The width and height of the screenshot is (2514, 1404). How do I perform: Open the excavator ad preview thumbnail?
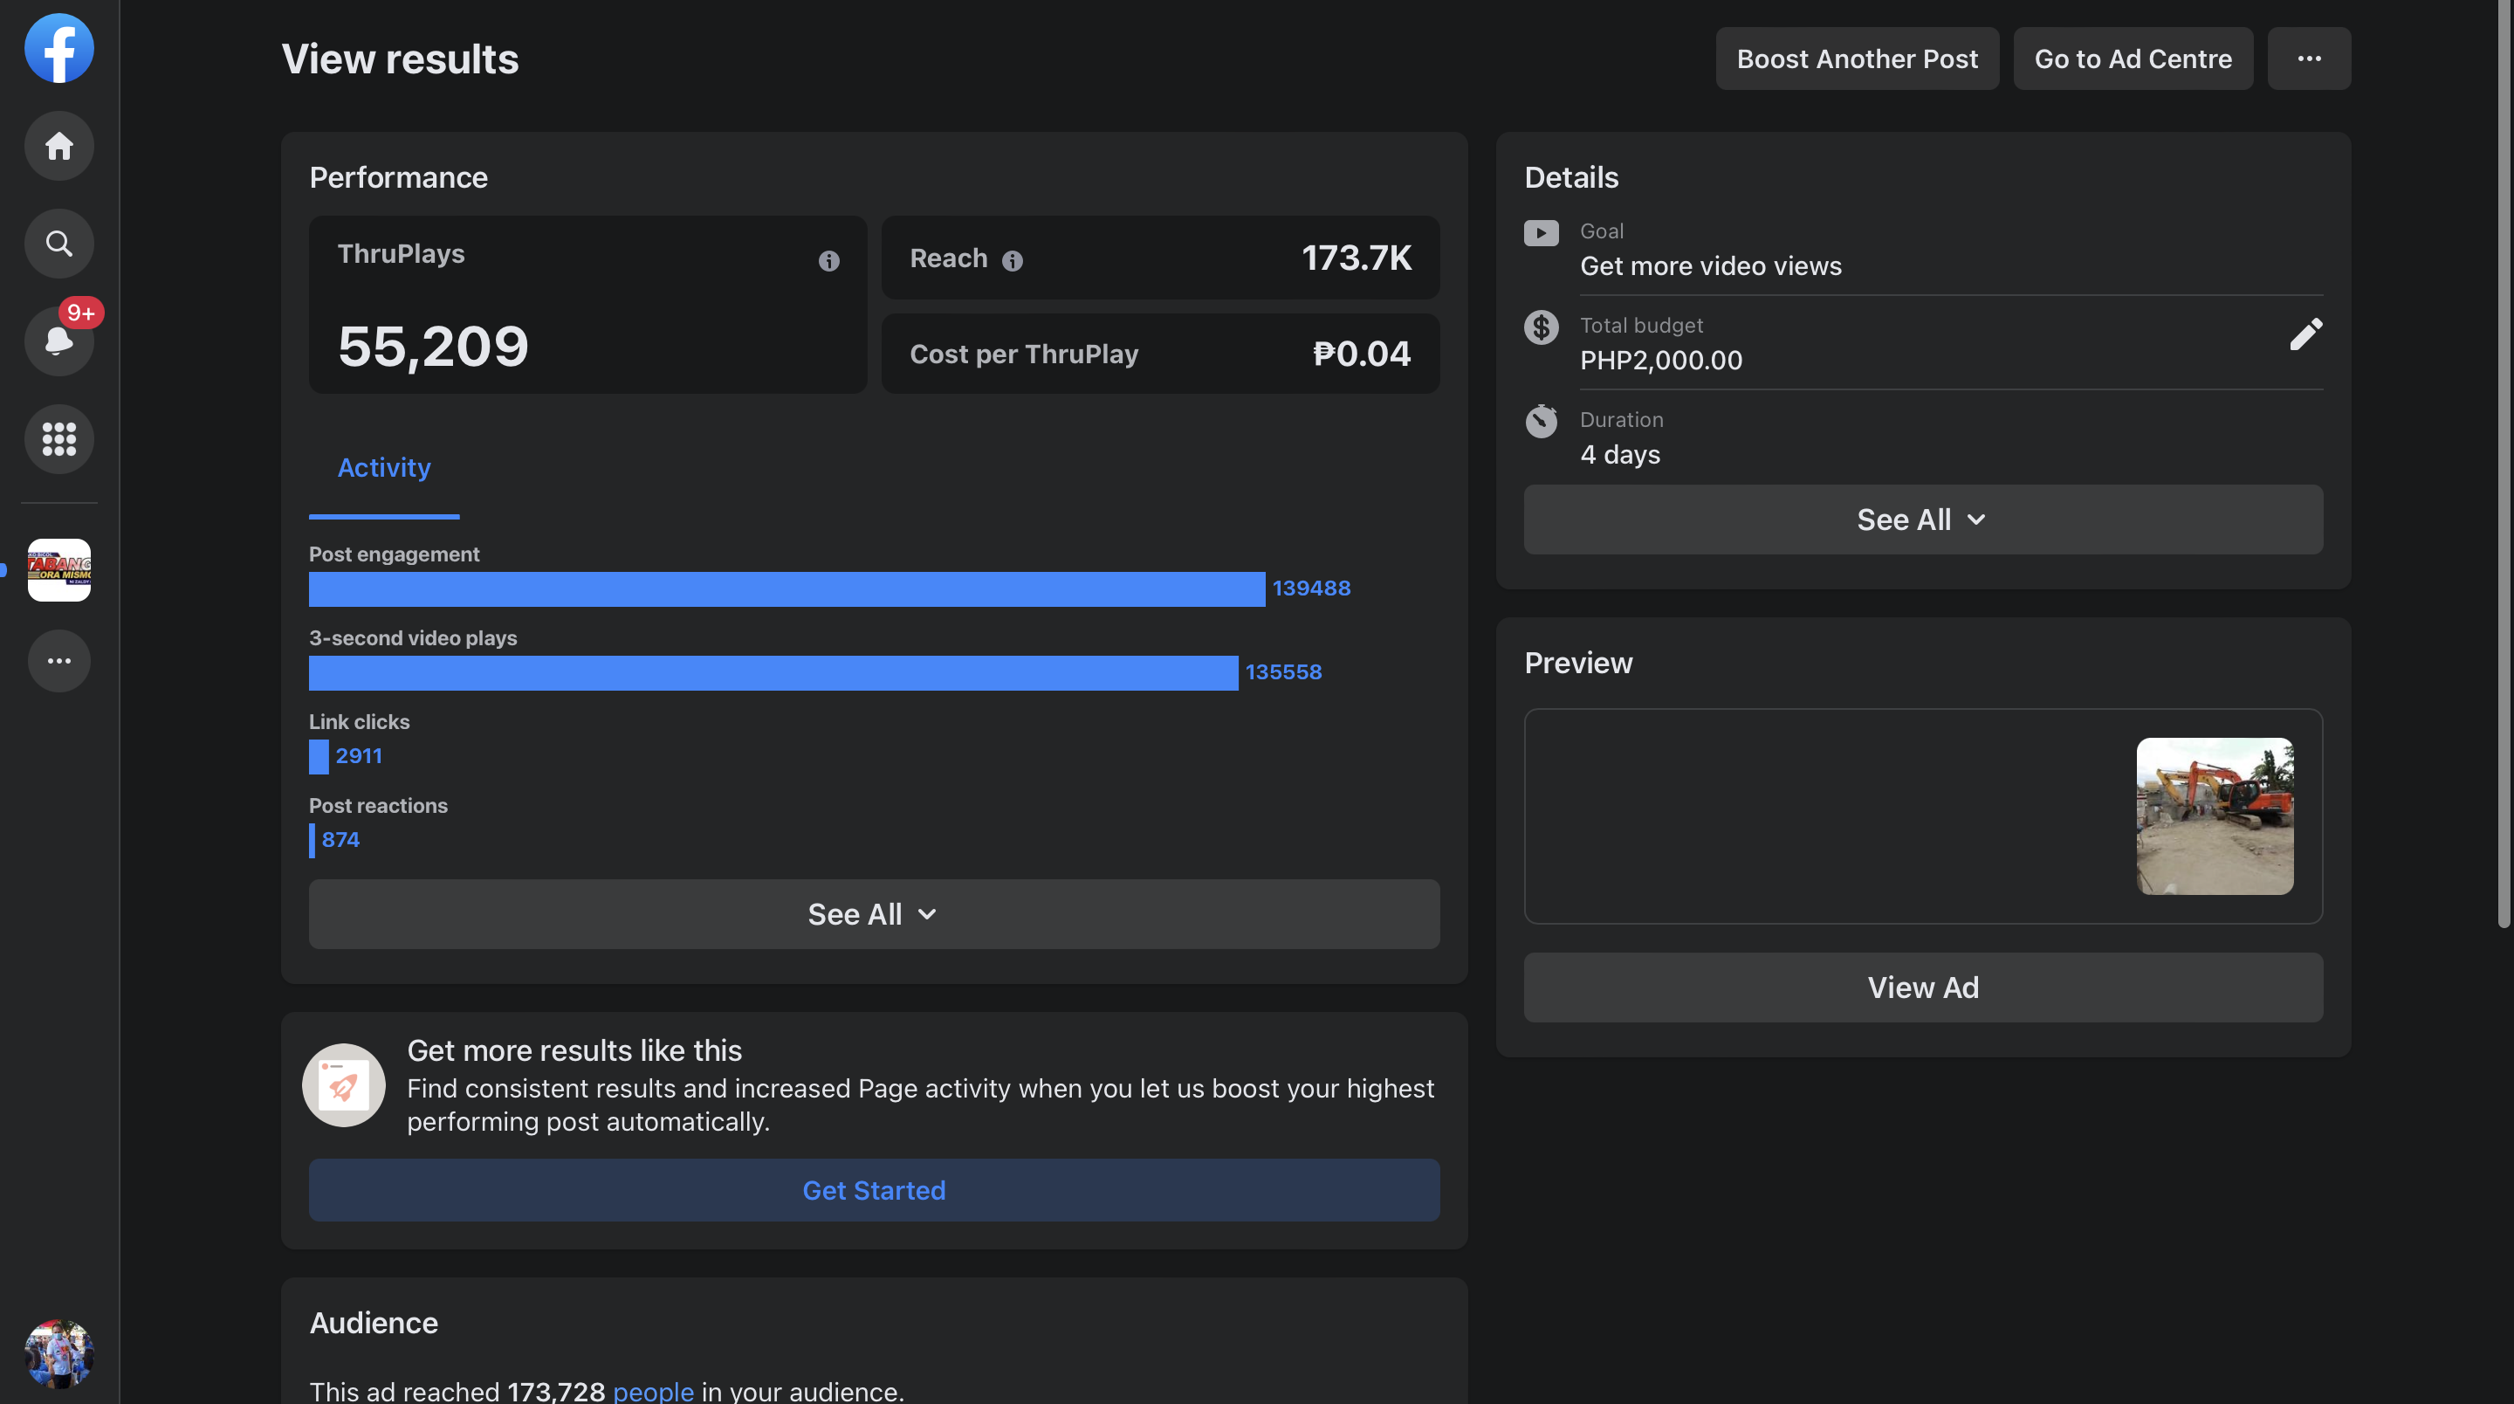tap(2215, 816)
